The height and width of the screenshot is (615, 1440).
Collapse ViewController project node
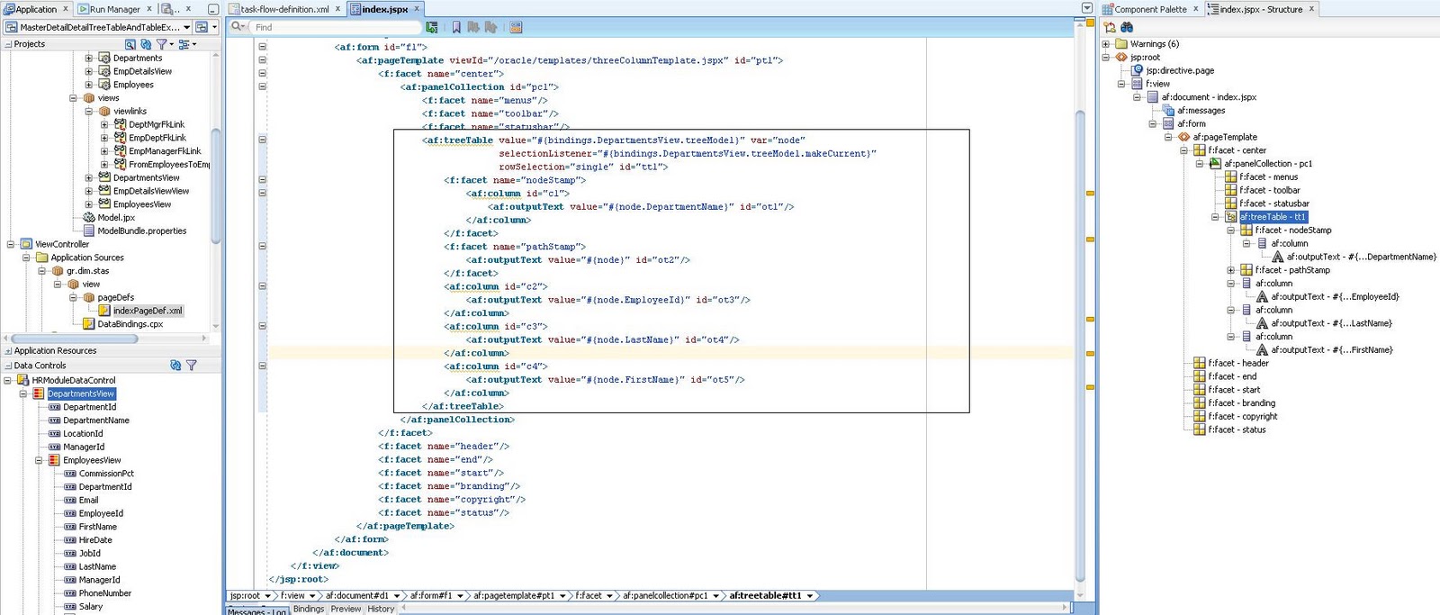coord(11,244)
